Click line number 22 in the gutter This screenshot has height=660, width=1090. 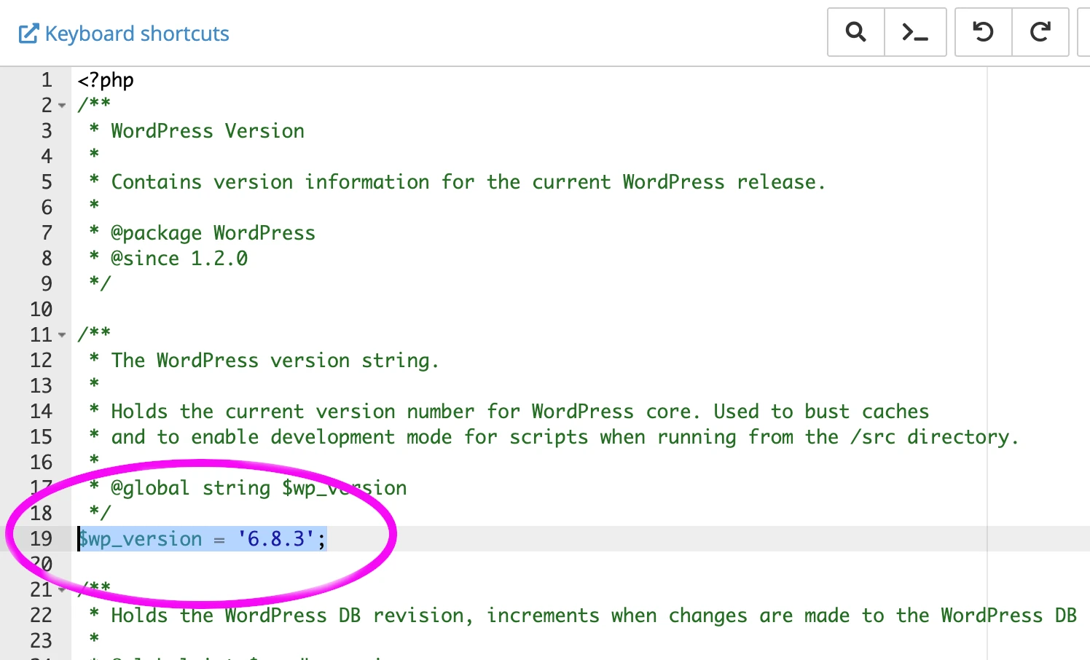coord(42,616)
